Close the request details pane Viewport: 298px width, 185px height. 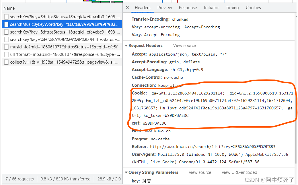[127, 7]
